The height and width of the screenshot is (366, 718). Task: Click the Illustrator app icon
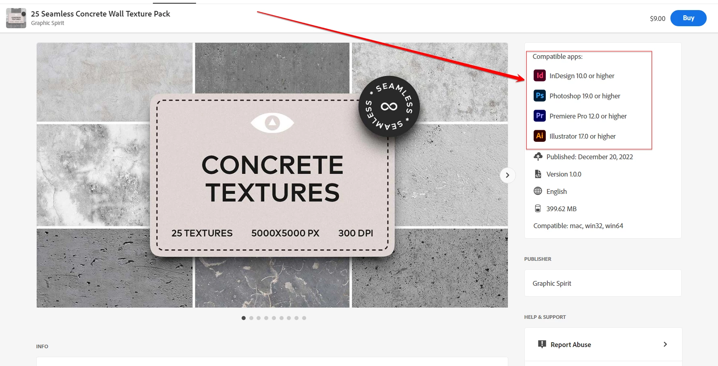(x=539, y=136)
